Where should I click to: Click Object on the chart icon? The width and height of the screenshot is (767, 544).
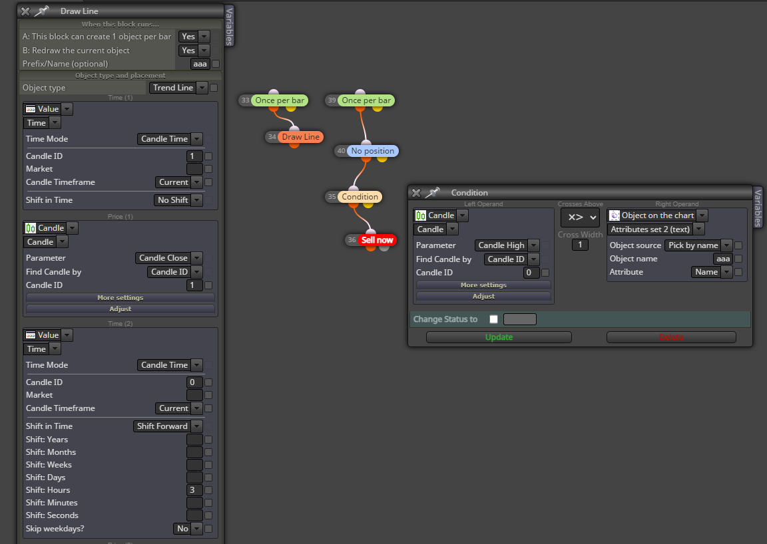[615, 215]
